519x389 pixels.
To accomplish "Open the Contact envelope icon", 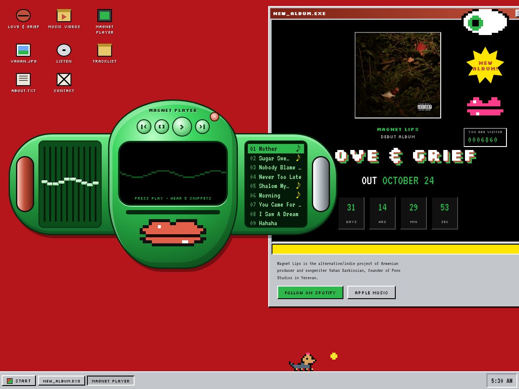I will (64, 83).
